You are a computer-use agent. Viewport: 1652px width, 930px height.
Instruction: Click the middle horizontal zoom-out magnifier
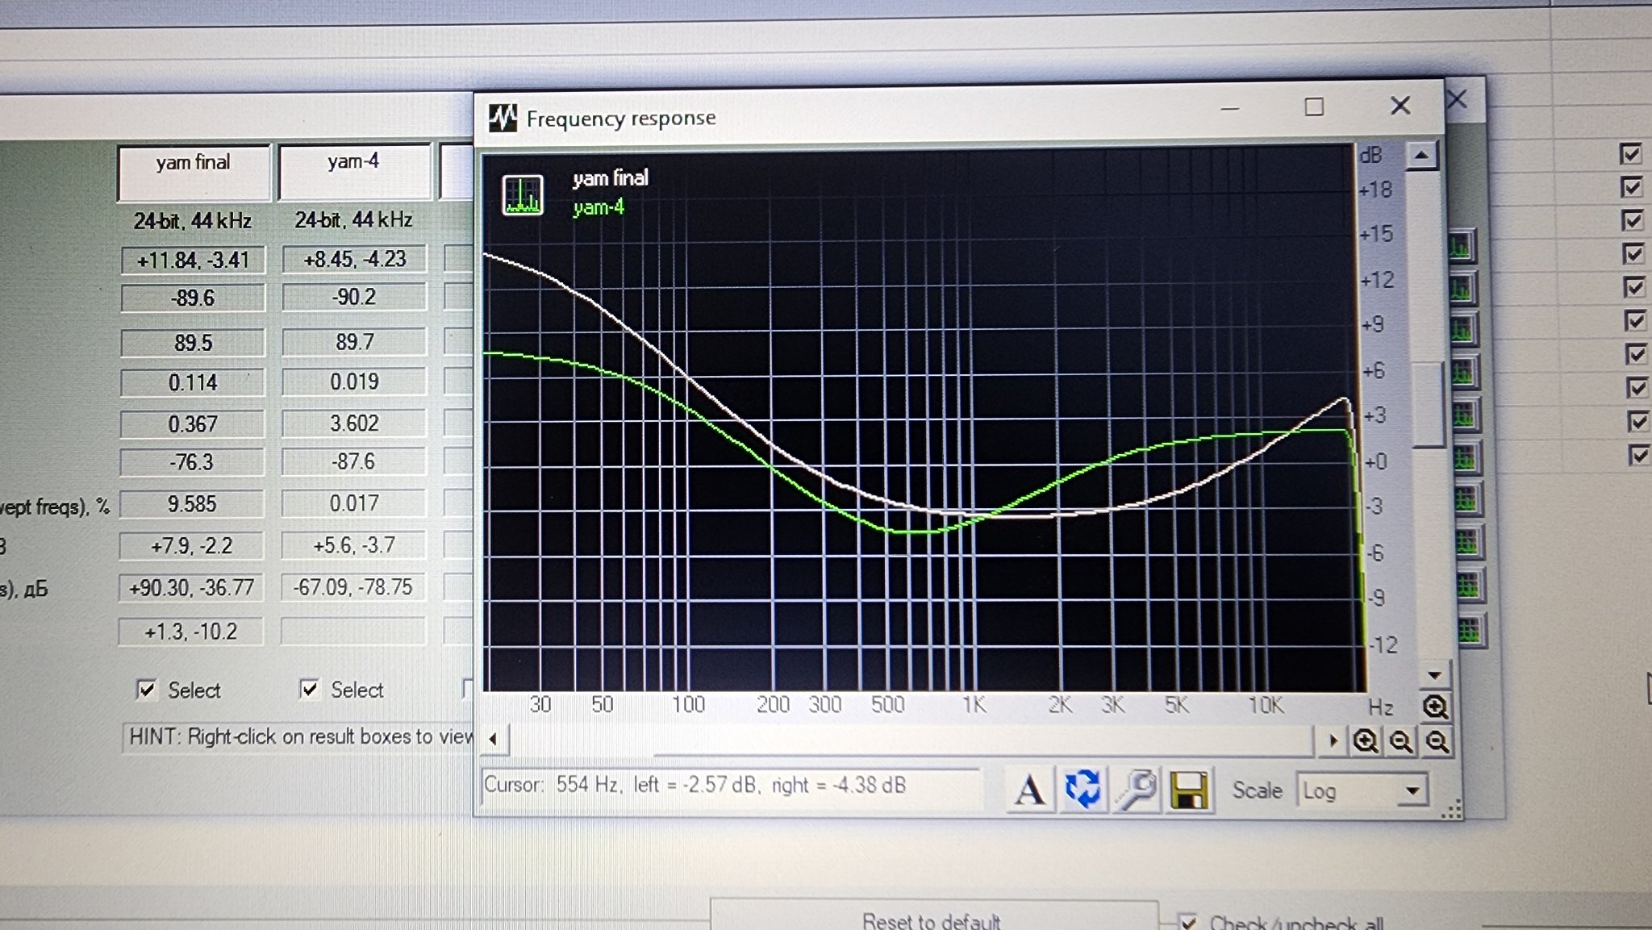[1401, 741]
